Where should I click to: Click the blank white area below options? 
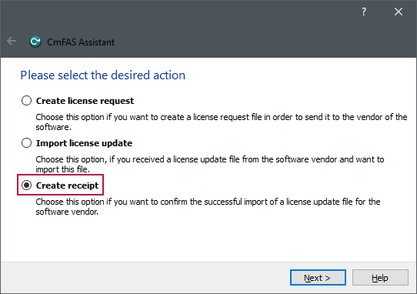point(208,239)
